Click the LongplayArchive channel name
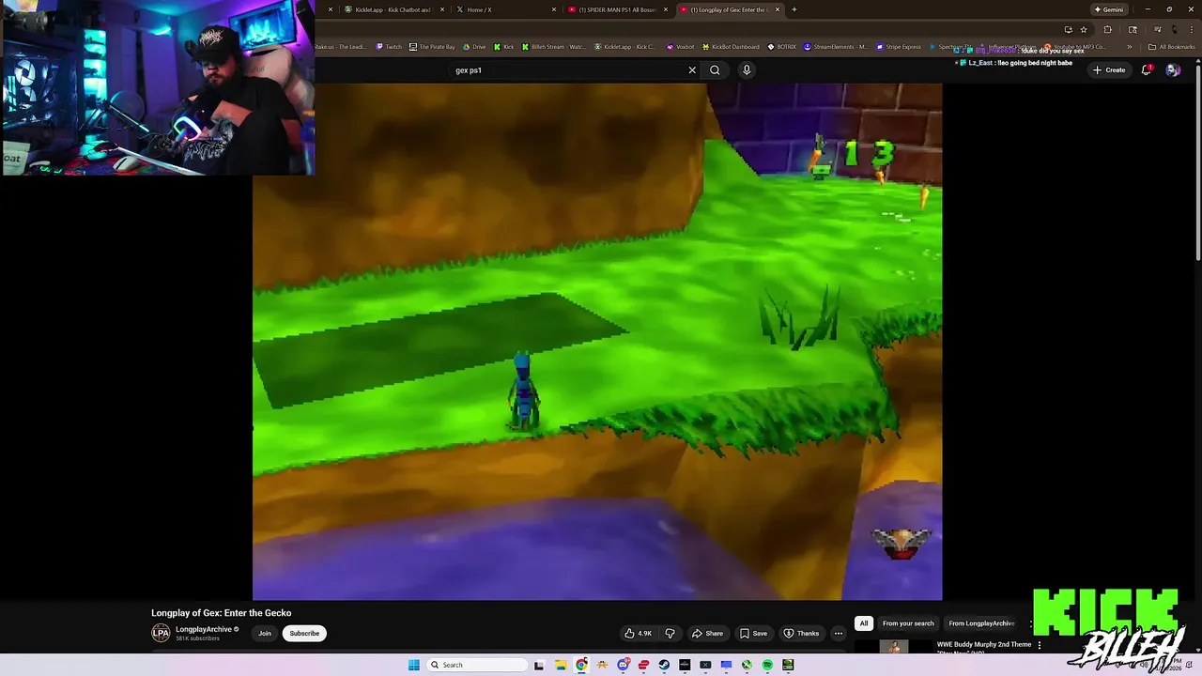 (x=204, y=629)
